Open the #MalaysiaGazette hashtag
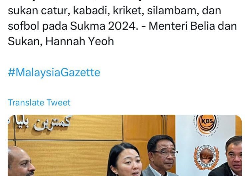The height and width of the screenshot is (176, 250). click(x=54, y=73)
